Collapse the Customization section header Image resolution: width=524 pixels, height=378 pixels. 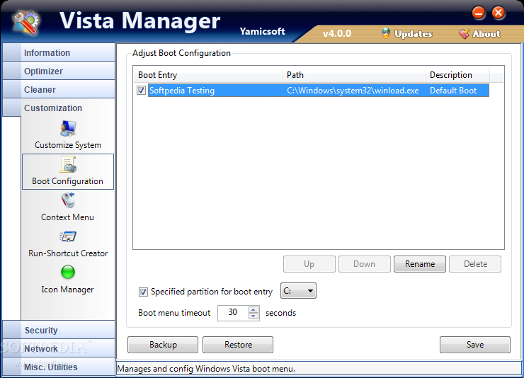[x=59, y=108]
